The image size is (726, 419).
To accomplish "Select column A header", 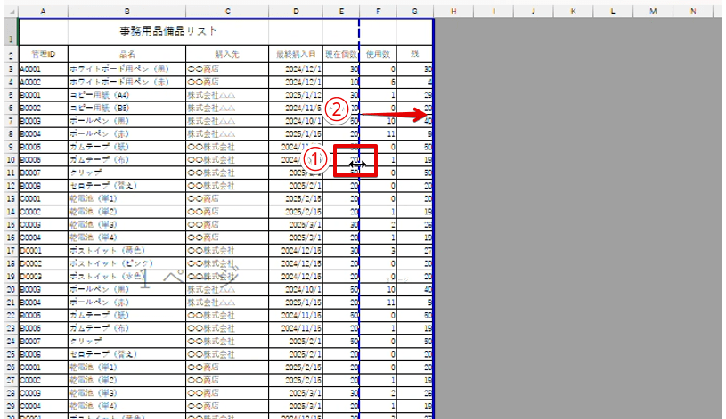I will [x=43, y=11].
